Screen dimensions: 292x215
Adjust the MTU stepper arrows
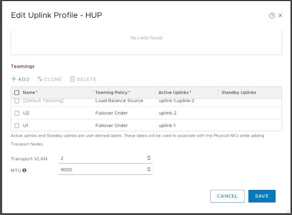[x=148, y=170]
